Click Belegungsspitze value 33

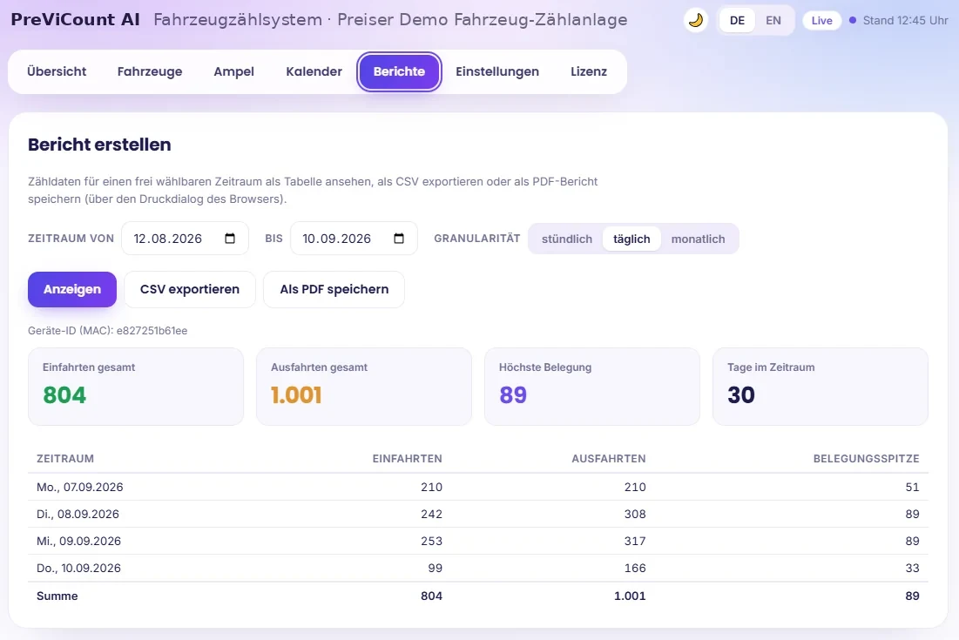pyautogui.click(x=912, y=568)
